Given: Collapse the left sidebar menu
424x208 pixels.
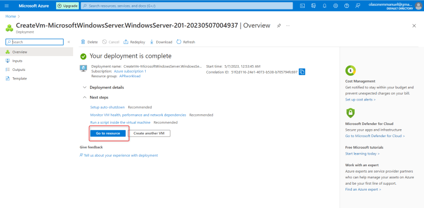Looking at the screenshot, I should [x=69, y=42].
